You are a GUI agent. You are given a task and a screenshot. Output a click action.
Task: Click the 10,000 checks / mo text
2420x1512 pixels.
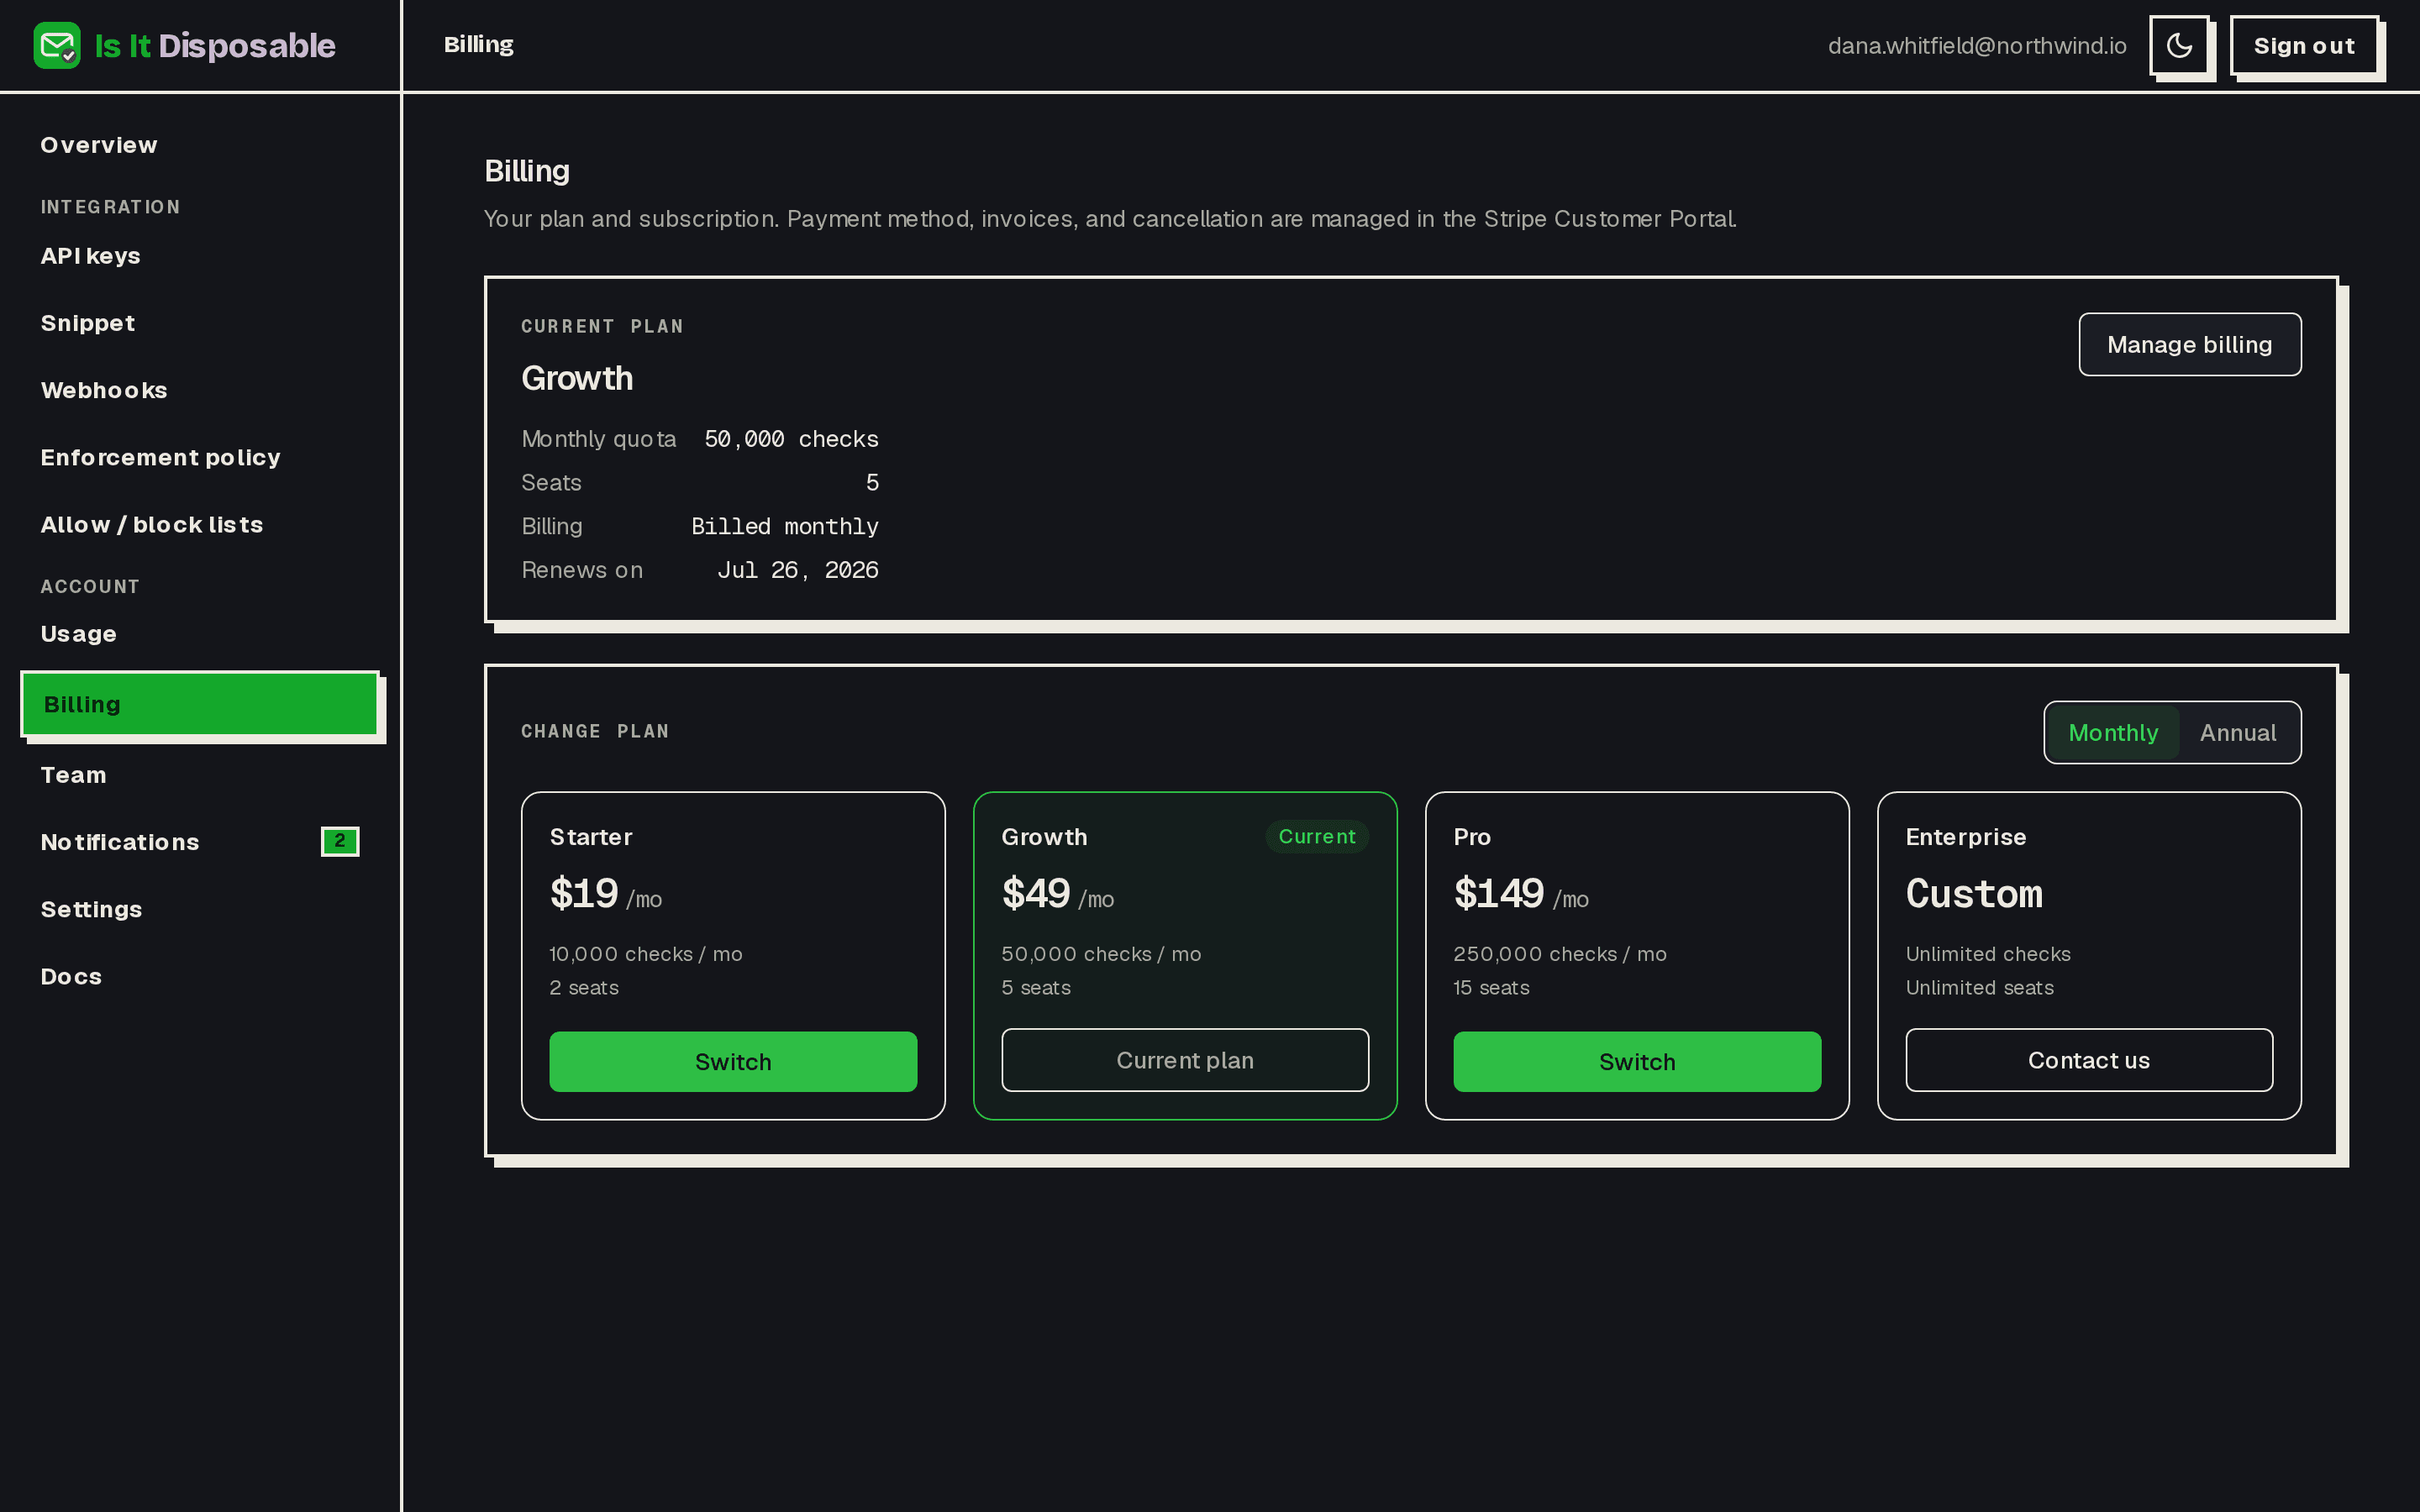click(x=646, y=954)
